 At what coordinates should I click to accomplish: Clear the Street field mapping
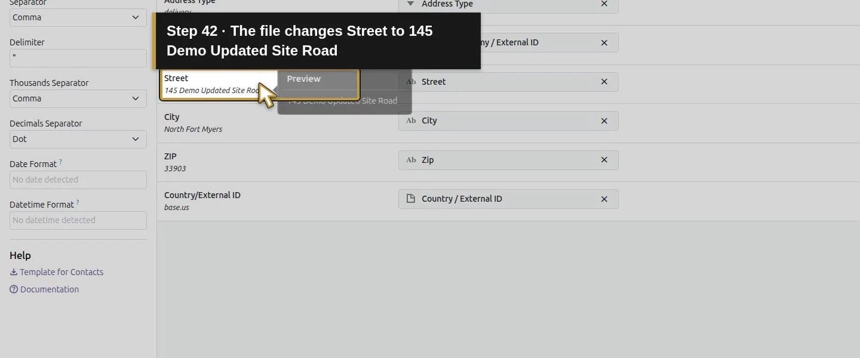coord(604,82)
